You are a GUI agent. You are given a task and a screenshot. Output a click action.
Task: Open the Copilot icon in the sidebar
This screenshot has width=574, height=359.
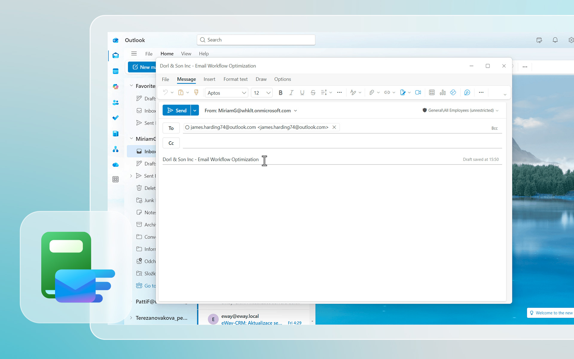(x=116, y=86)
